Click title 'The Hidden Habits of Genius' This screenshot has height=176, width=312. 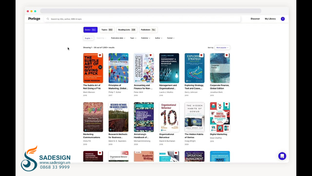194,136
